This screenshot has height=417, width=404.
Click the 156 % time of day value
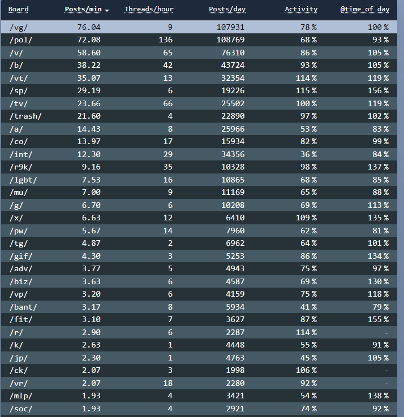point(378,90)
